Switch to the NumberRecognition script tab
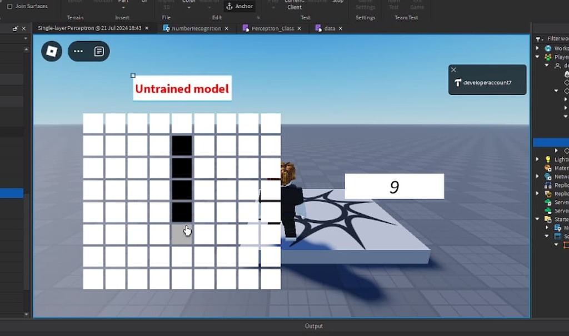The height and width of the screenshot is (336, 569). (x=196, y=28)
